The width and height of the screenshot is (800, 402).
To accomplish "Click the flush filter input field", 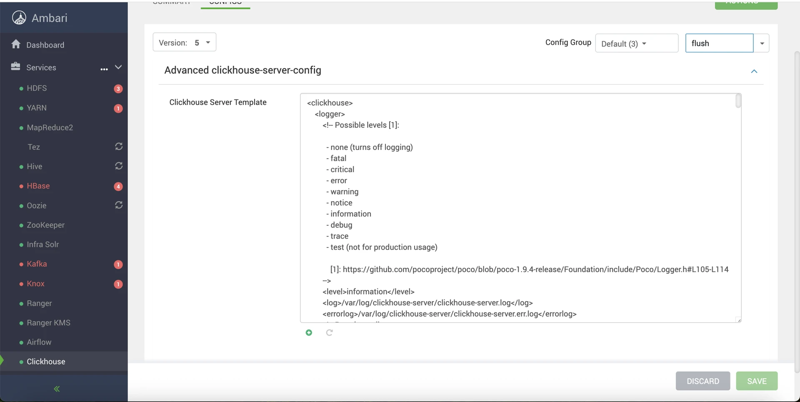I will (x=719, y=43).
